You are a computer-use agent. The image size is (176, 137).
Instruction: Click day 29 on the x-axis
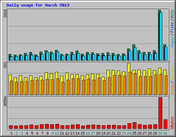[155, 133]
